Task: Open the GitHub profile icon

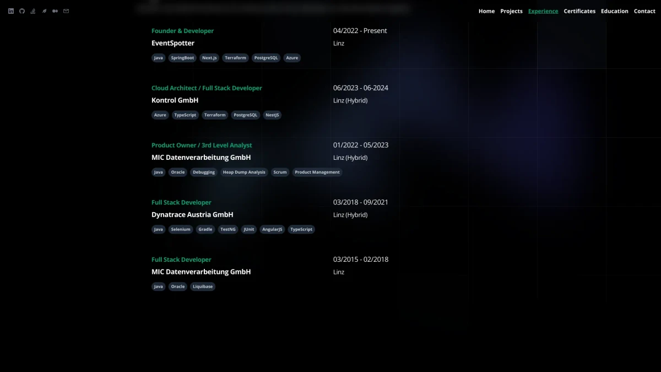Action: (x=22, y=11)
